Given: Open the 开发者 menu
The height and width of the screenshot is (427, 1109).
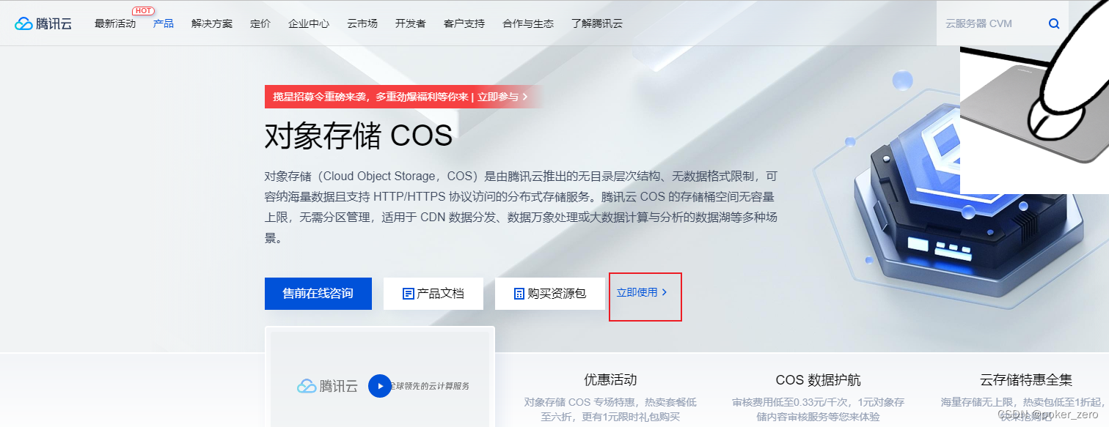Looking at the screenshot, I should tap(411, 23).
